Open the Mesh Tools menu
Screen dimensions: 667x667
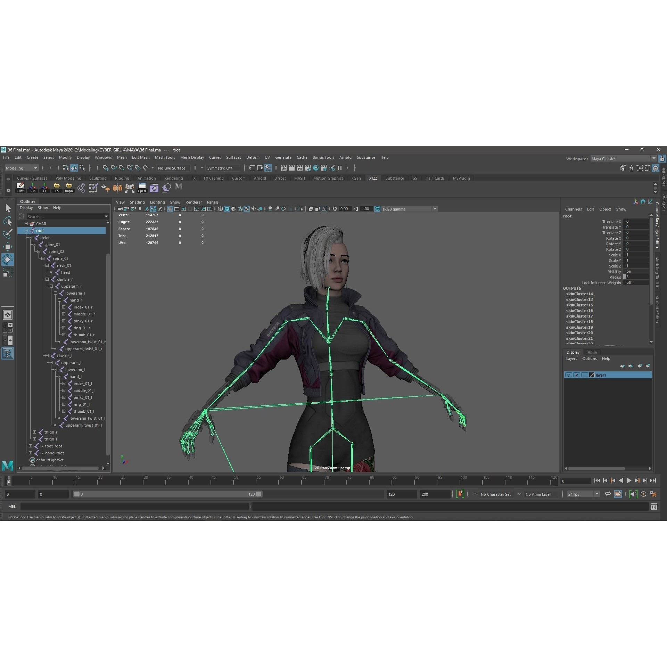pos(165,157)
